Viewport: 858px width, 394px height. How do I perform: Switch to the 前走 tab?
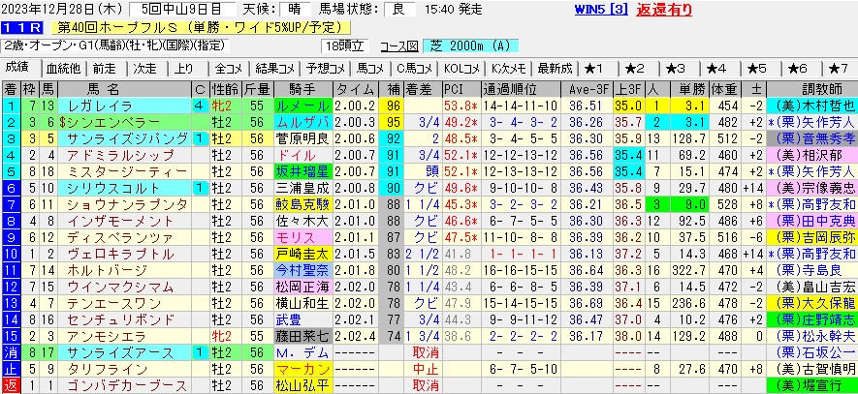click(104, 69)
